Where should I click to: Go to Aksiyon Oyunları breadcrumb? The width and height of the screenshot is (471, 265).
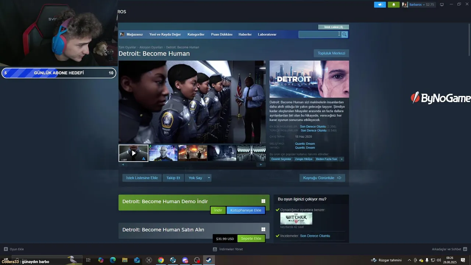(151, 47)
